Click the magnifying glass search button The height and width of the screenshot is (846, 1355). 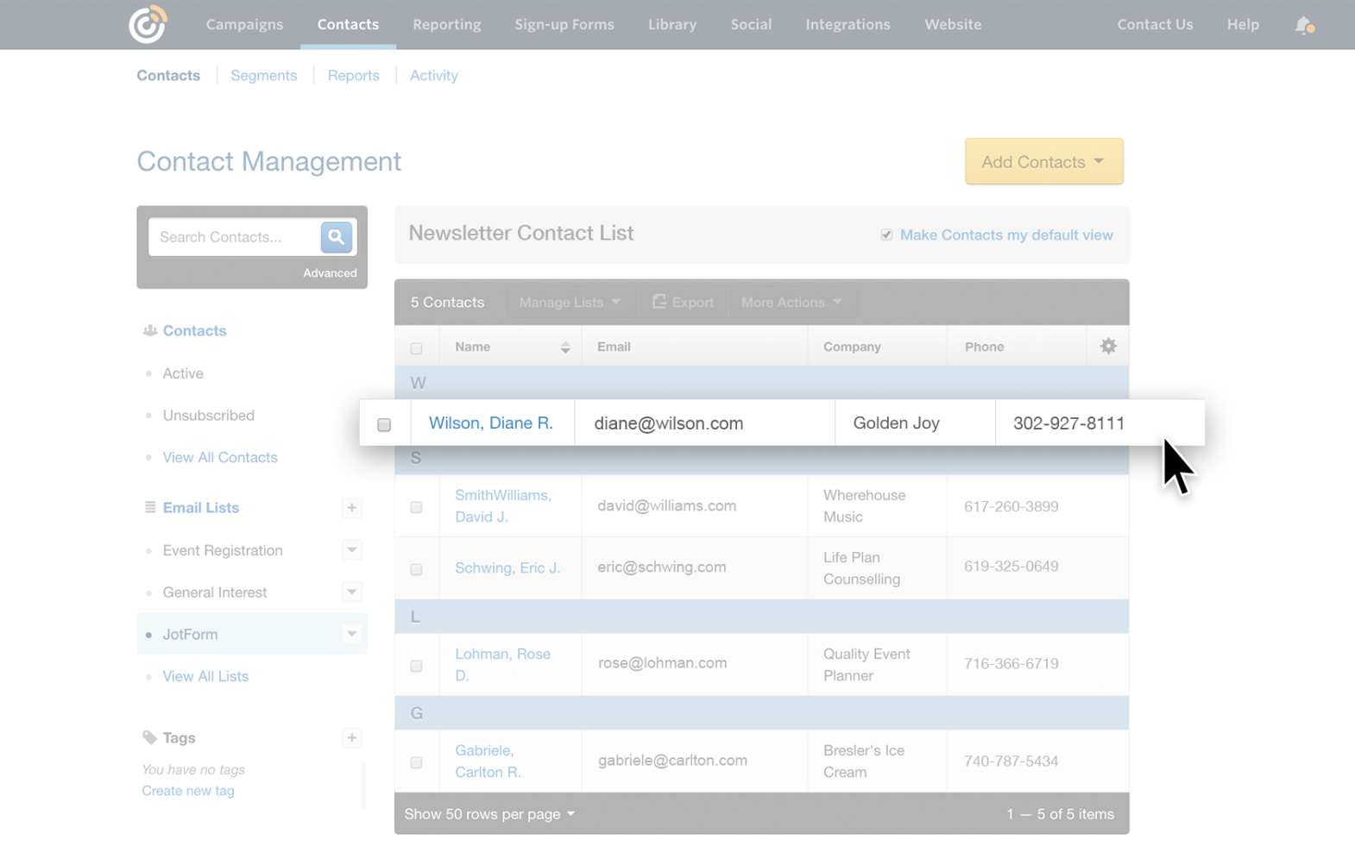336,236
